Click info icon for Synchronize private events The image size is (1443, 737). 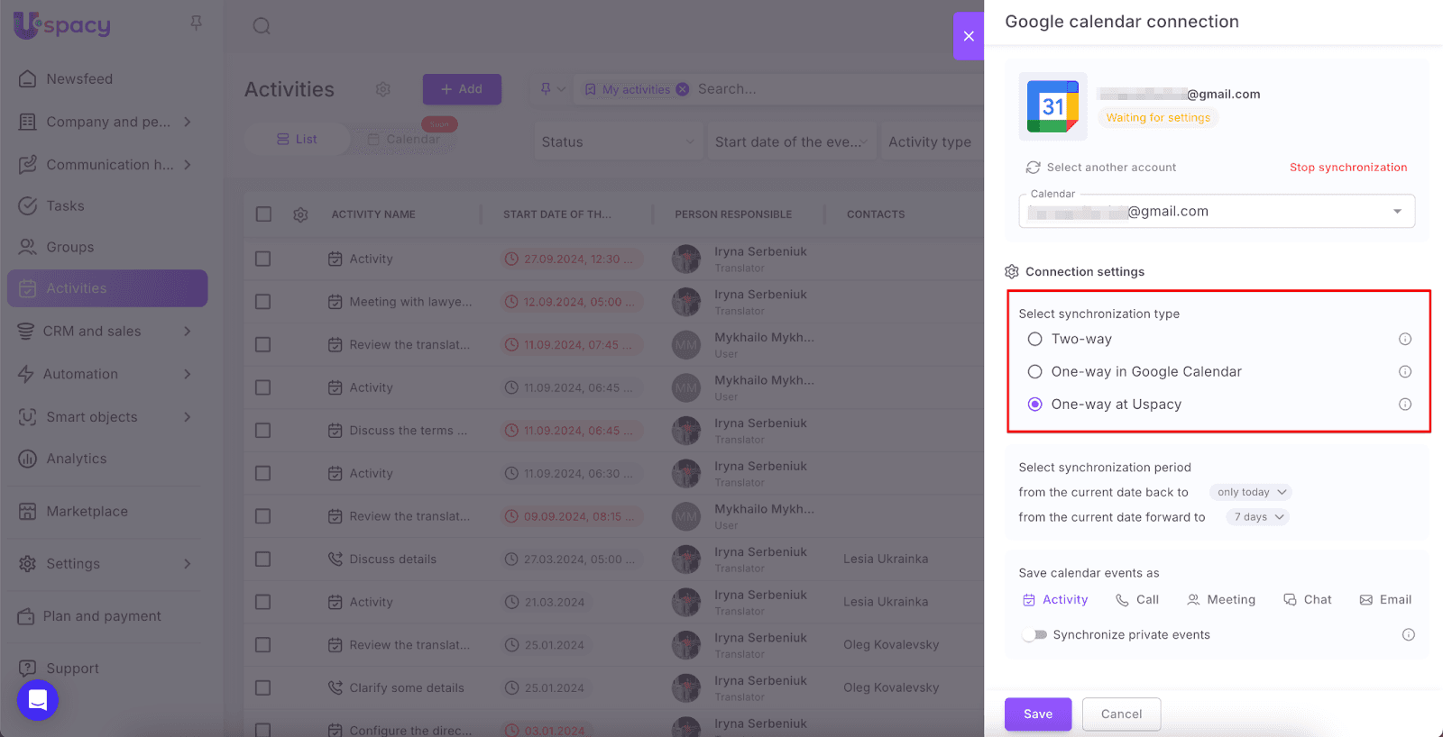click(x=1408, y=635)
